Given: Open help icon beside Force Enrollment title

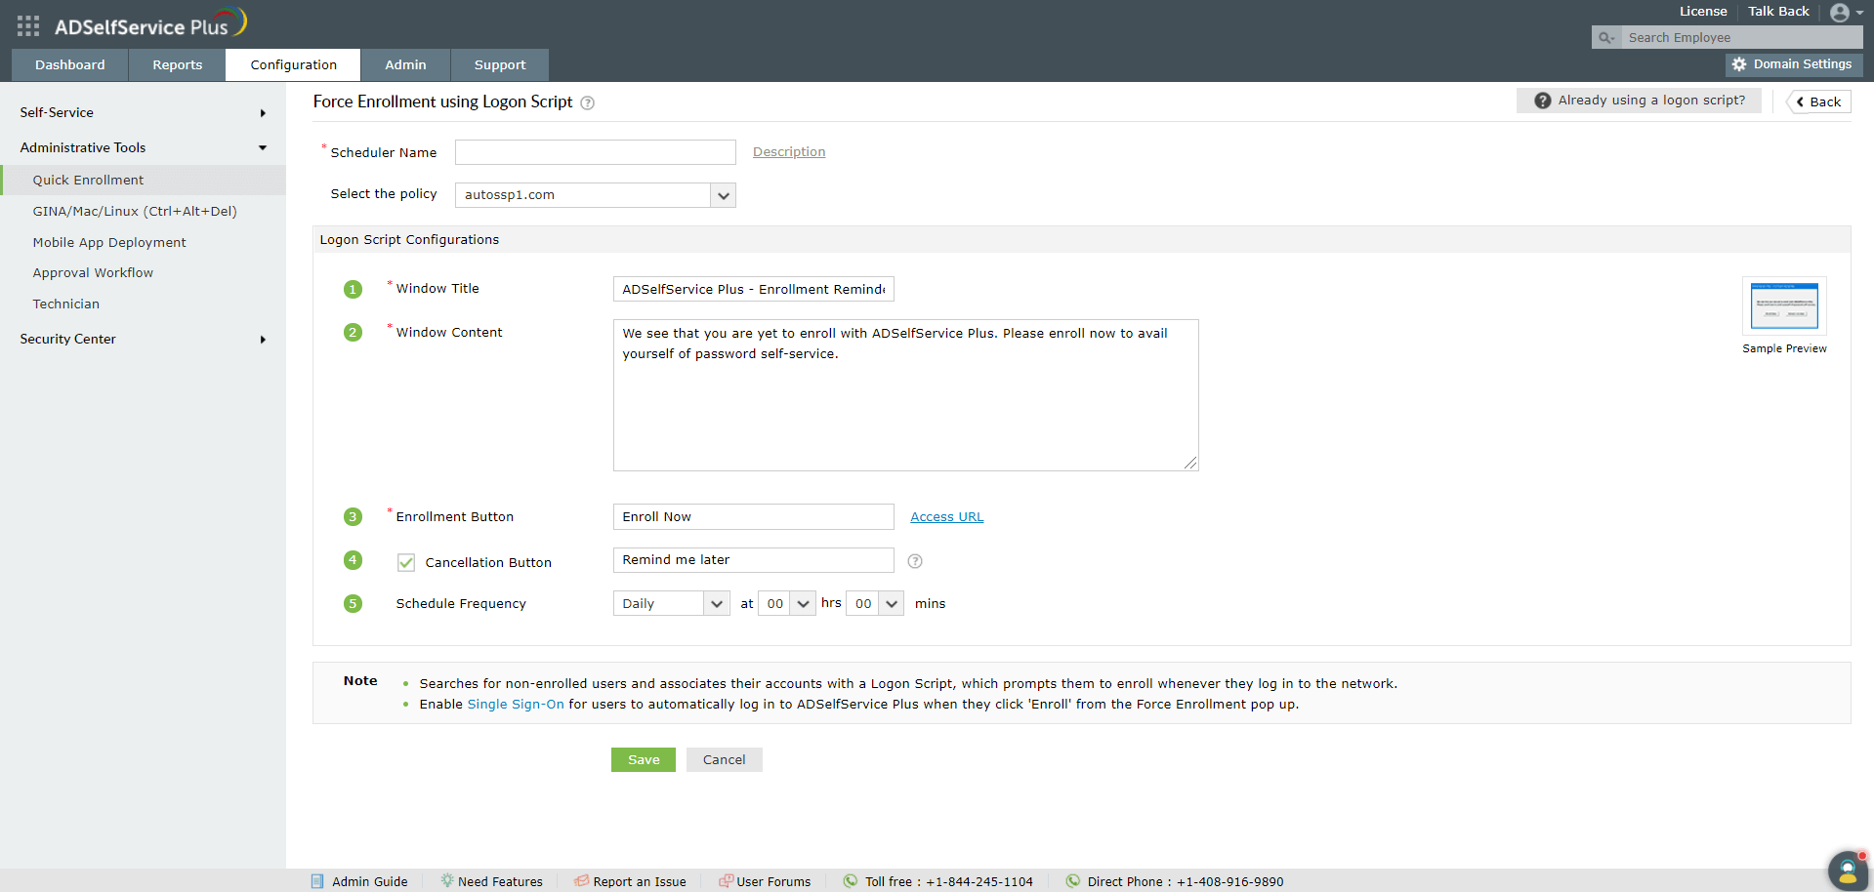Looking at the screenshot, I should [x=588, y=102].
